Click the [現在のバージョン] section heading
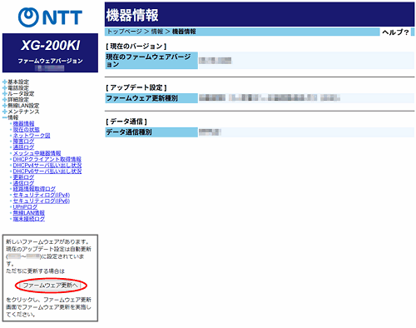Screen dimensions: 416x328 coord(136,46)
